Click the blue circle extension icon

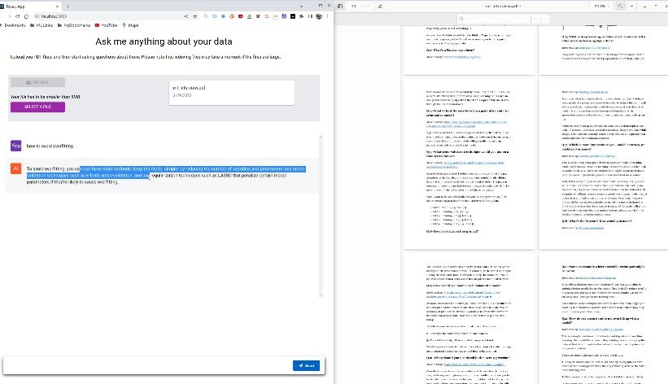[223, 16]
